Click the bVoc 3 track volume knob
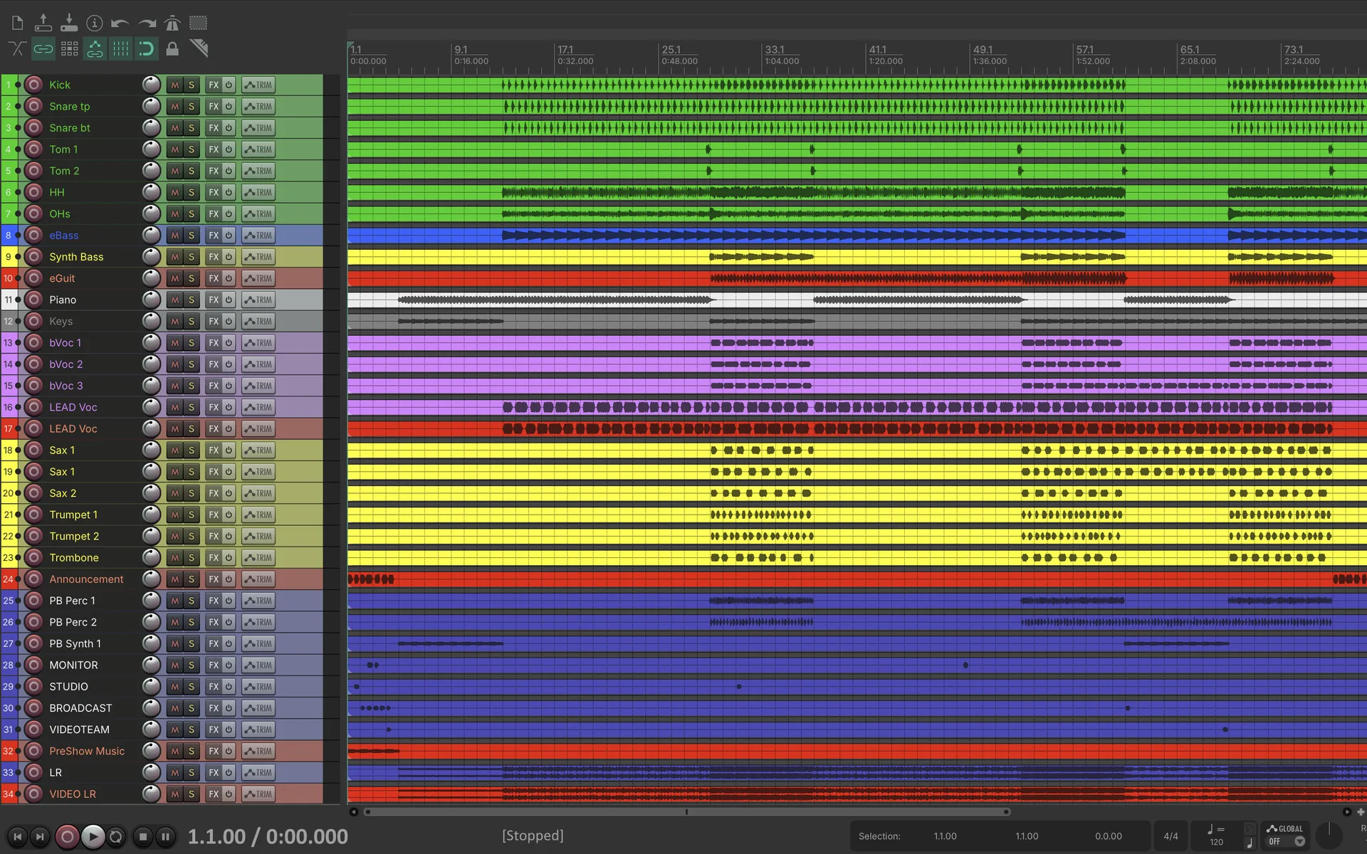Viewport: 1367px width, 854px height. (x=151, y=386)
